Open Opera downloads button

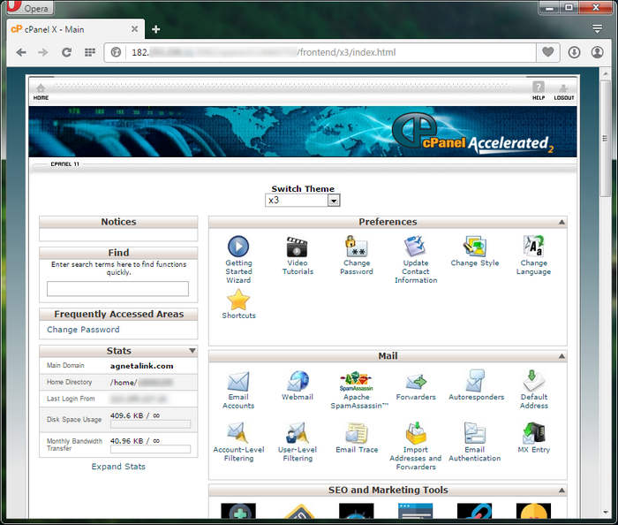coord(574,52)
